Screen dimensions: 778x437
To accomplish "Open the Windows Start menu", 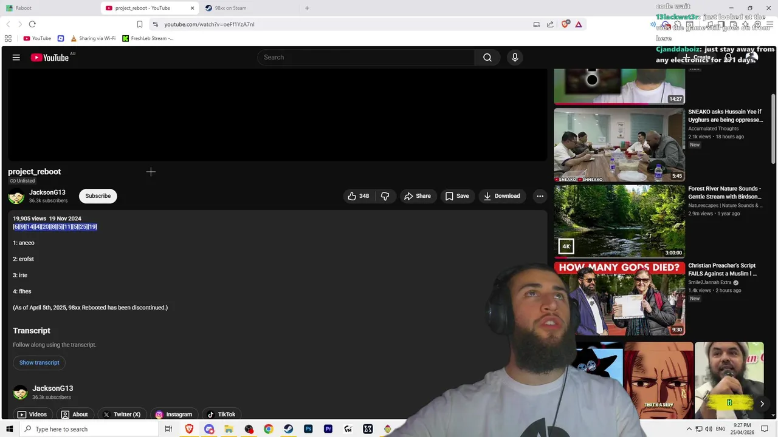I will tap(9, 429).
